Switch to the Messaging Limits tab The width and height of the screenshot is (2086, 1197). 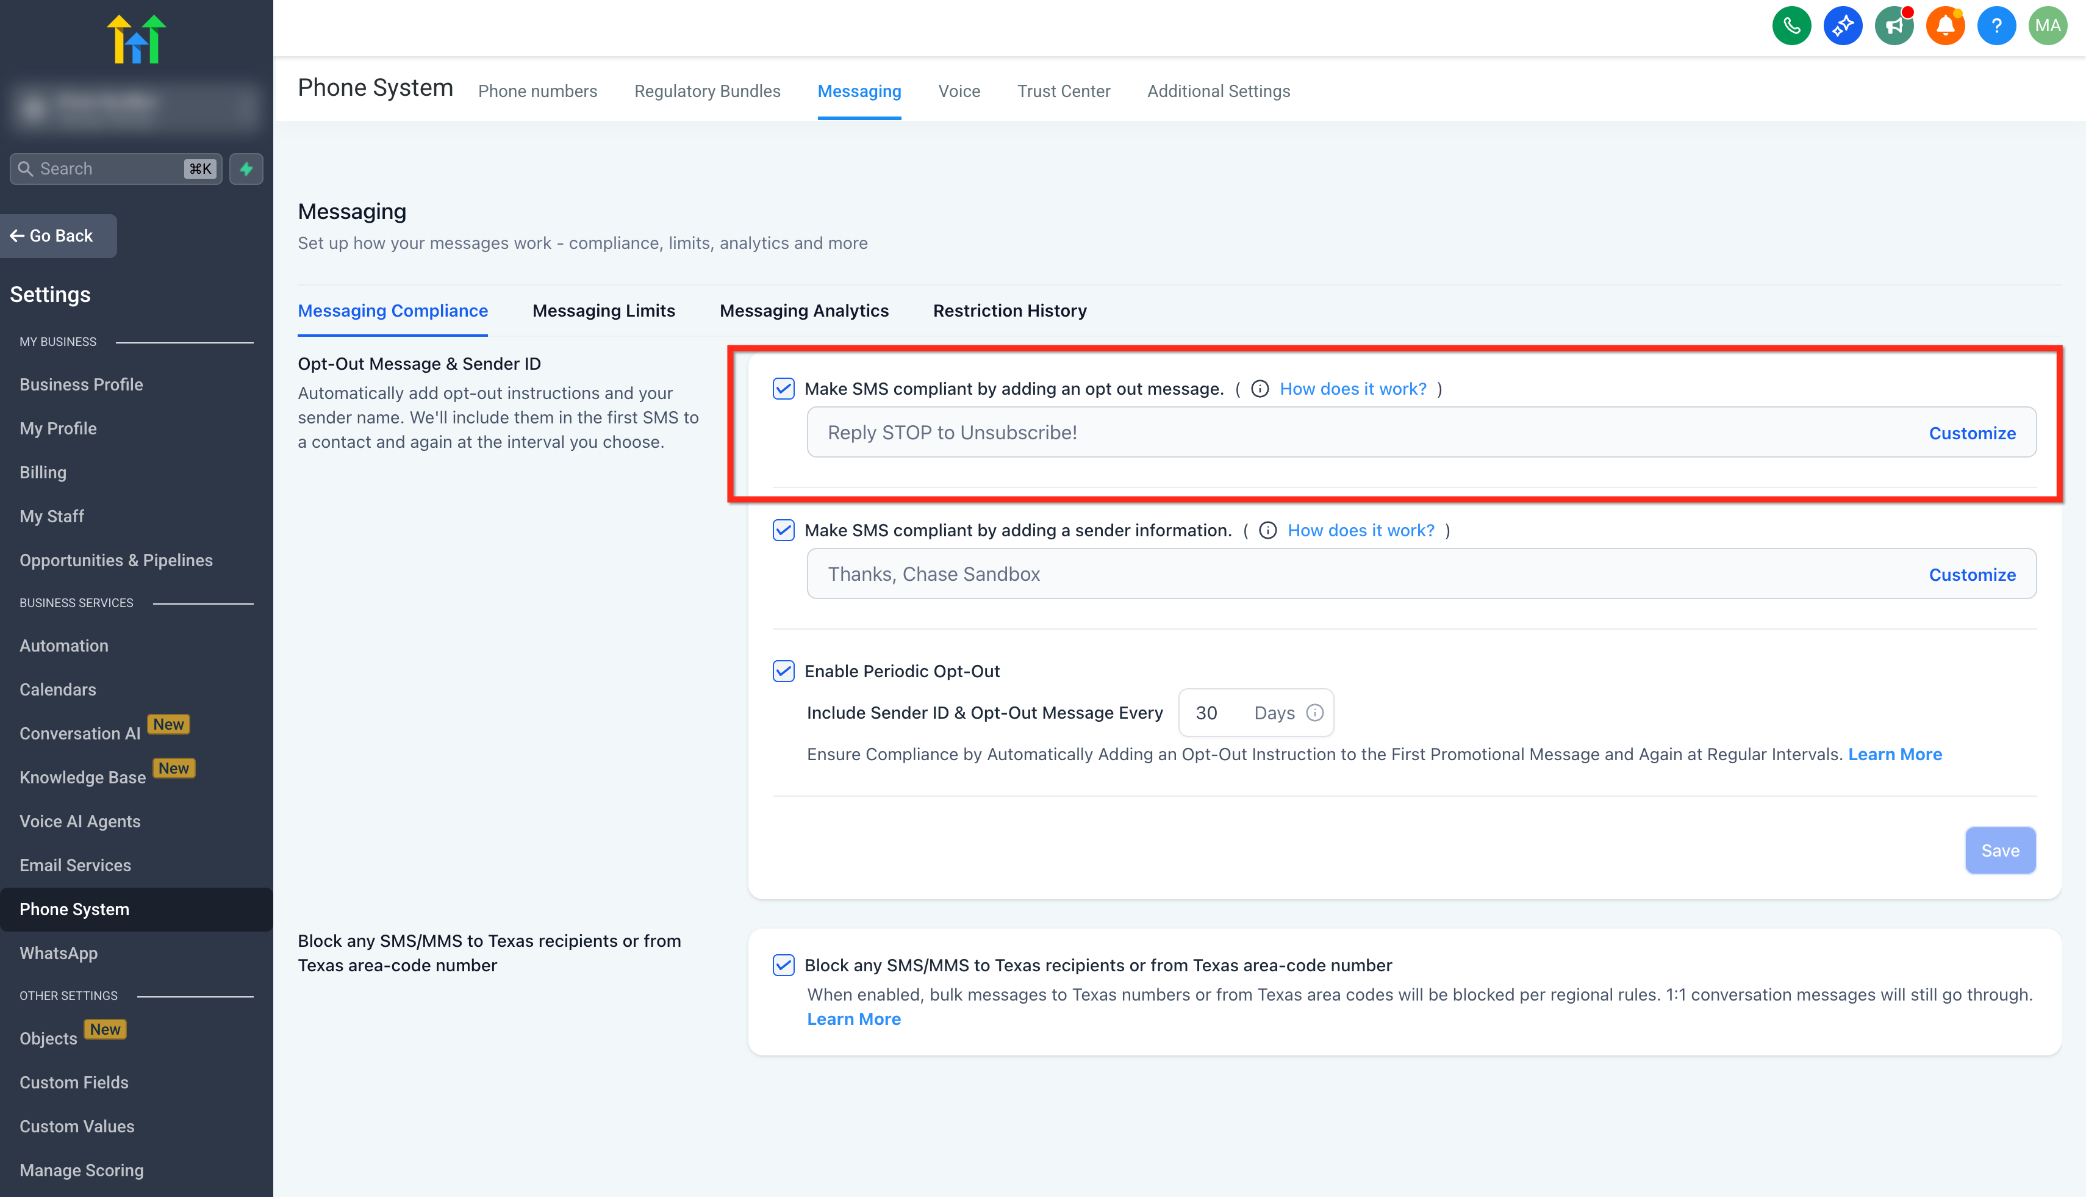pos(603,311)
